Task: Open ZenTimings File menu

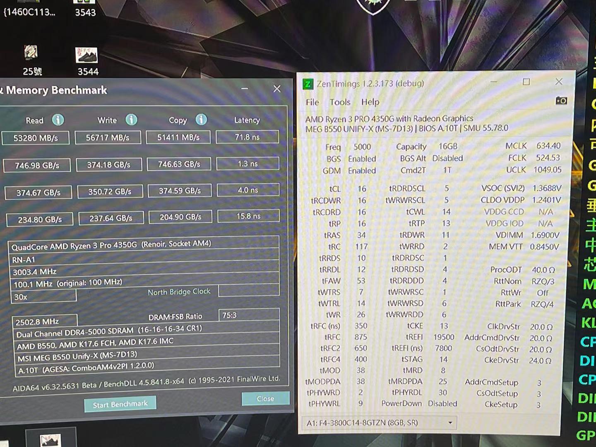Action: [x=312, y=102]
